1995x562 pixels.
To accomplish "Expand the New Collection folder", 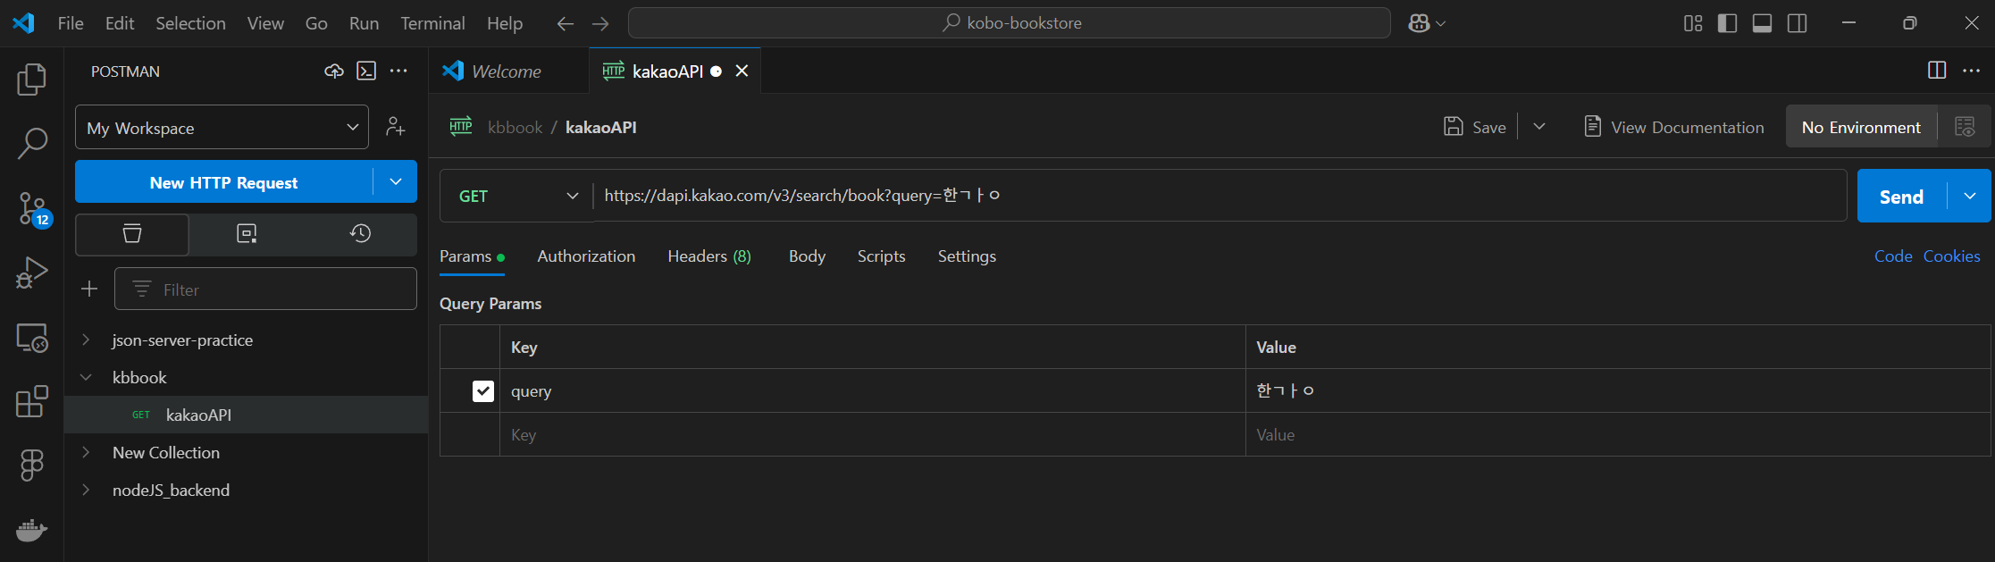I will (x=86, y=452).
